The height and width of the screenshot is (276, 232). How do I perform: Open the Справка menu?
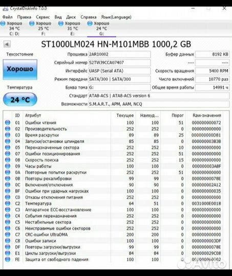point(89,17)
